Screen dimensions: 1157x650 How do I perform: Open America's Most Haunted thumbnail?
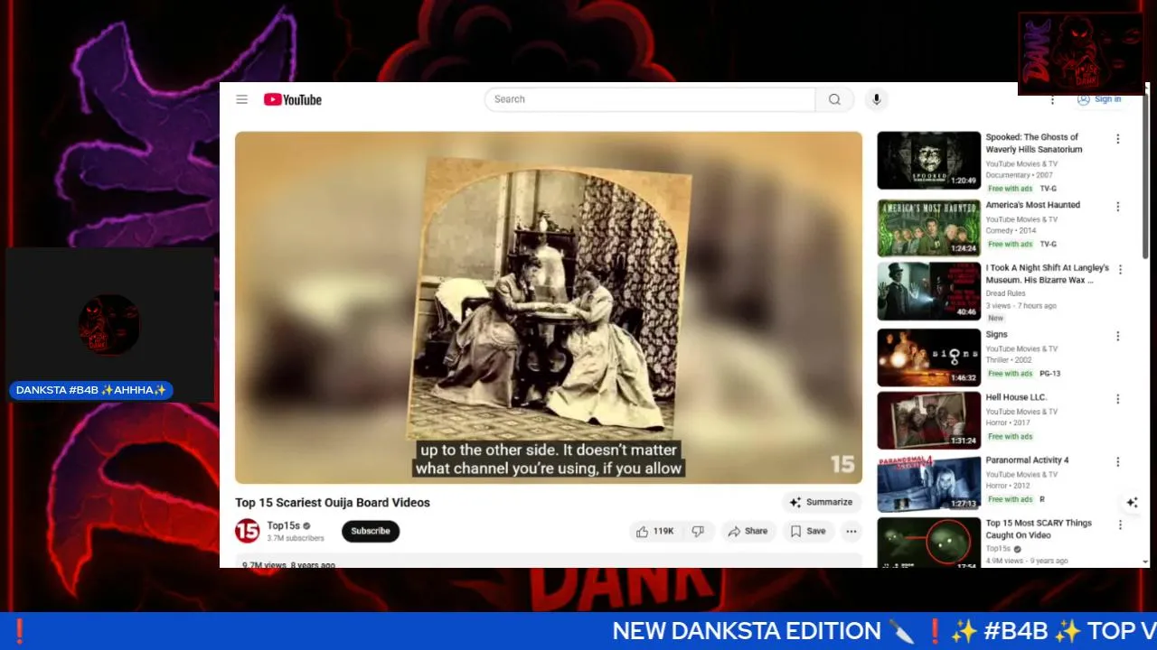coord(928,228)
